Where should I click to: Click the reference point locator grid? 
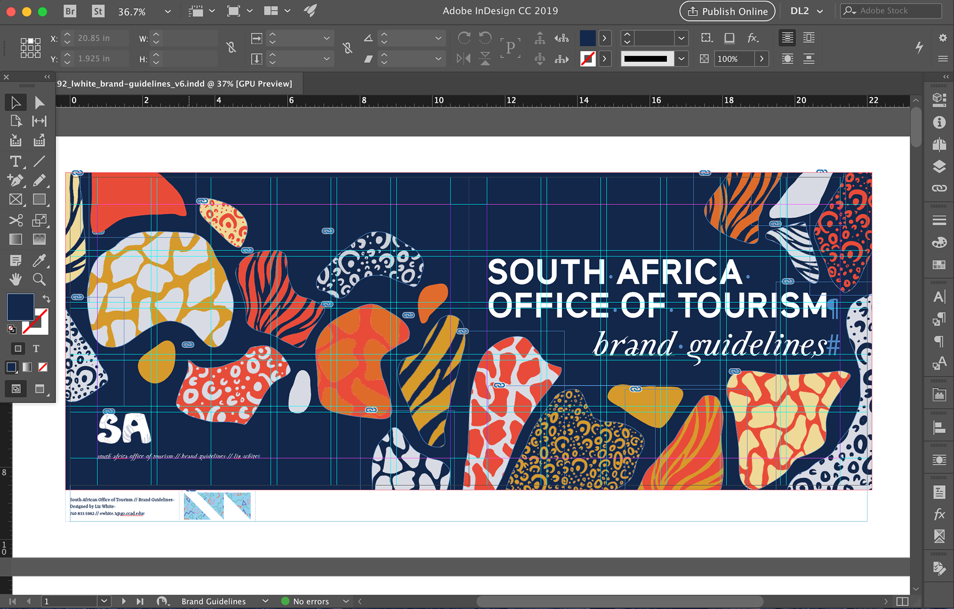30,48
